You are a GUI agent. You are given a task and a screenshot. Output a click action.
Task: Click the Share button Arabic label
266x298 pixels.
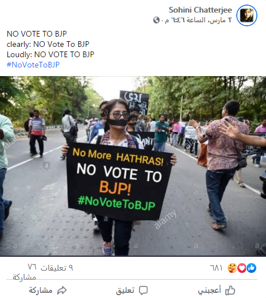(x=41, y=291)
